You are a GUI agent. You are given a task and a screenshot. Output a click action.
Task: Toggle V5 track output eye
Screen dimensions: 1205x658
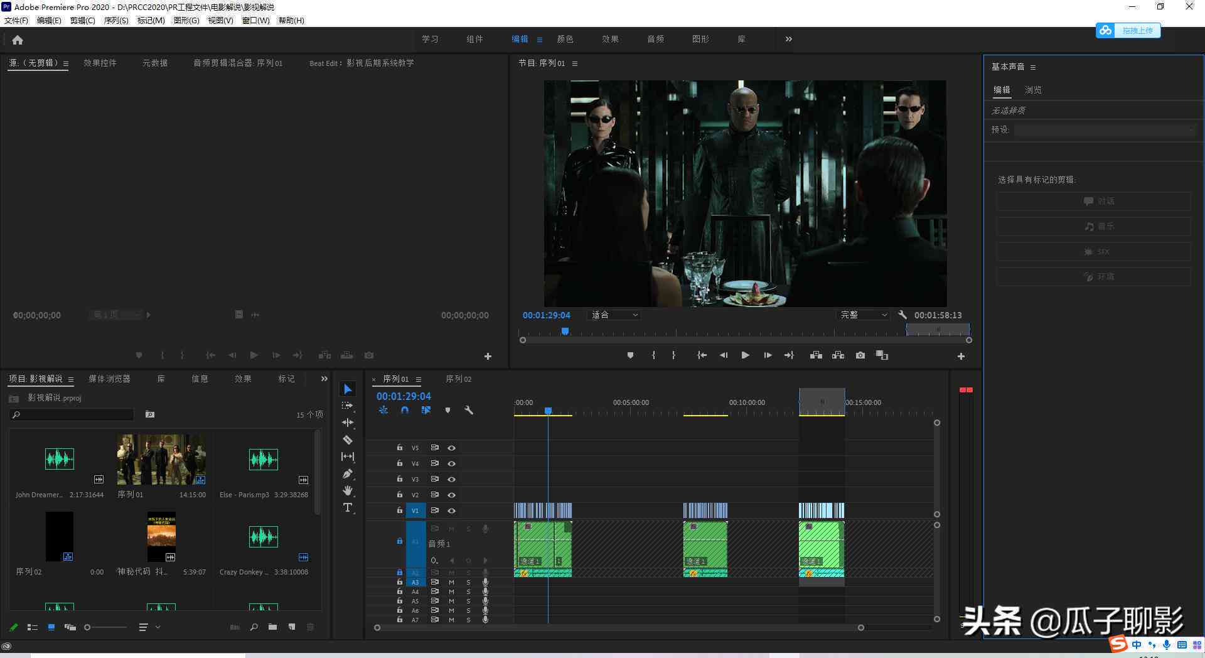click(x=451, y=448)
